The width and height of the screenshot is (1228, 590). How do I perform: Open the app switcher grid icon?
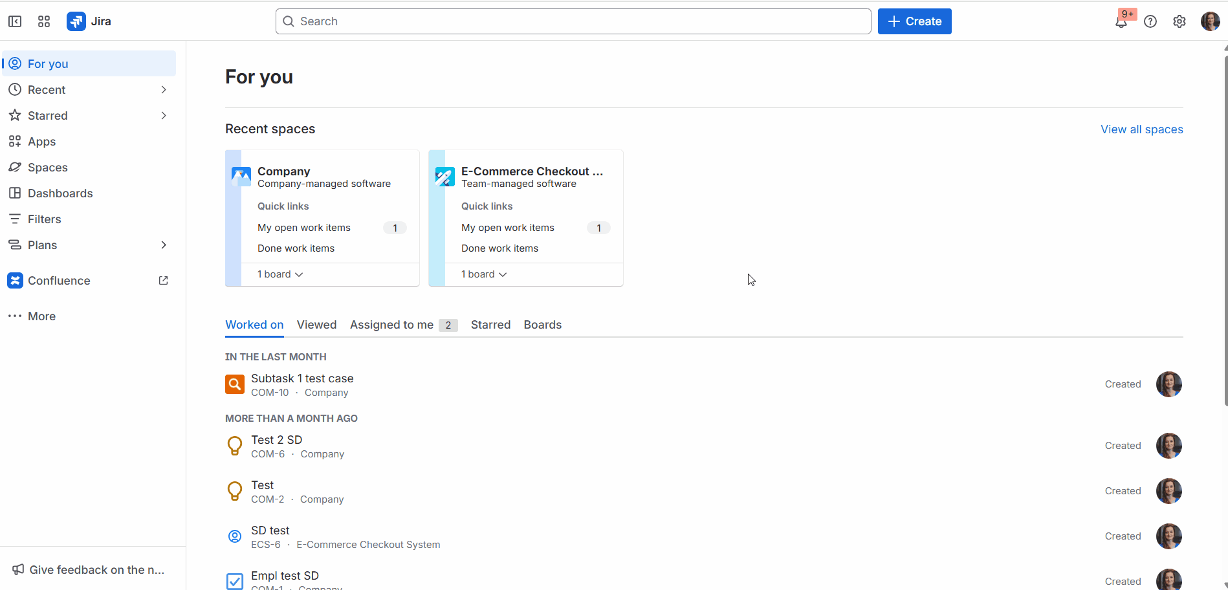pos(44,21)
